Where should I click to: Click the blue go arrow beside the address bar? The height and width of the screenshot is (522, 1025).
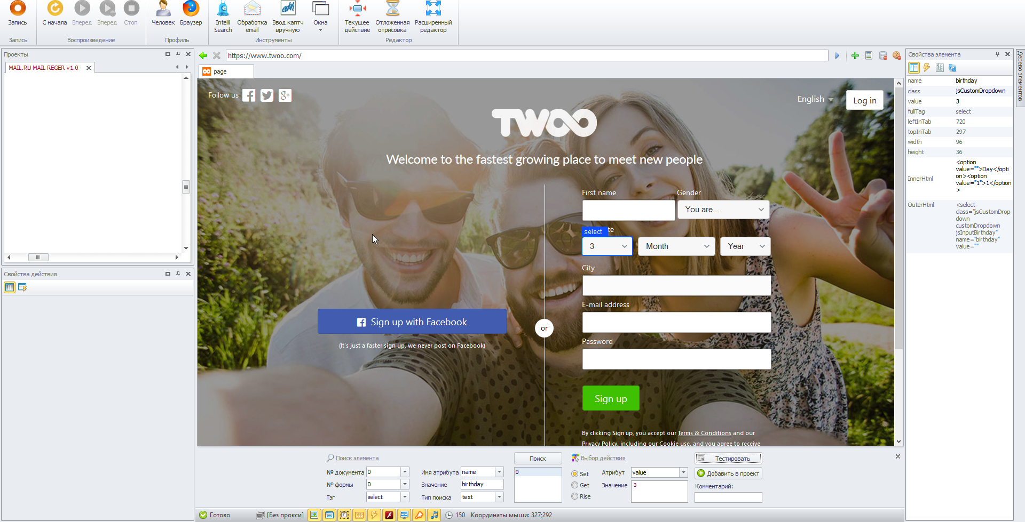[837, 55]
